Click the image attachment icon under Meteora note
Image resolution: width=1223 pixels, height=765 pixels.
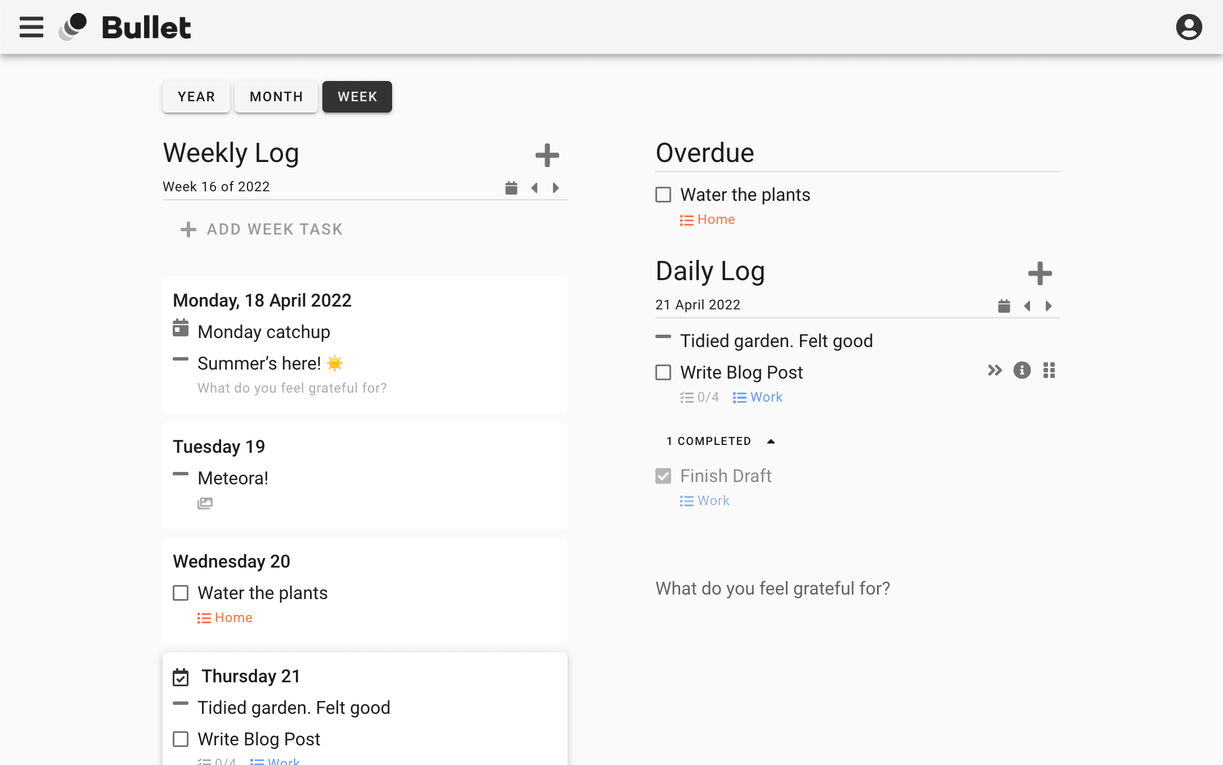(205, 502)
